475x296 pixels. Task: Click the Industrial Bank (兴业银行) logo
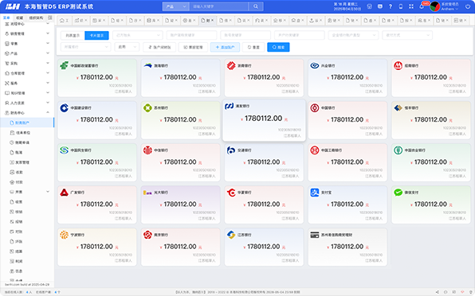point(315,65)
